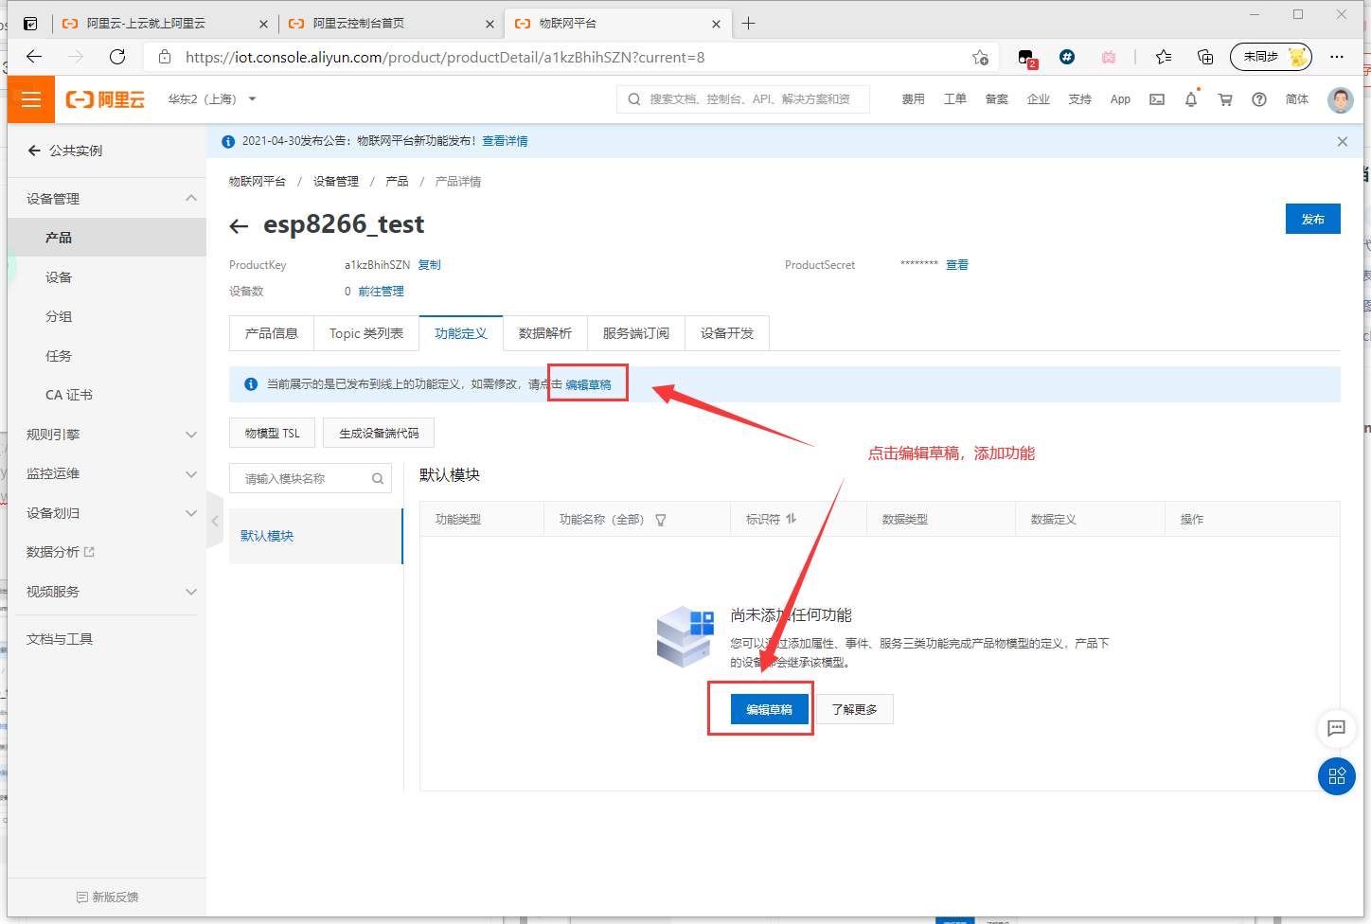Click the 了解更多 button
1371x924 pixels.
coord(854,709)
